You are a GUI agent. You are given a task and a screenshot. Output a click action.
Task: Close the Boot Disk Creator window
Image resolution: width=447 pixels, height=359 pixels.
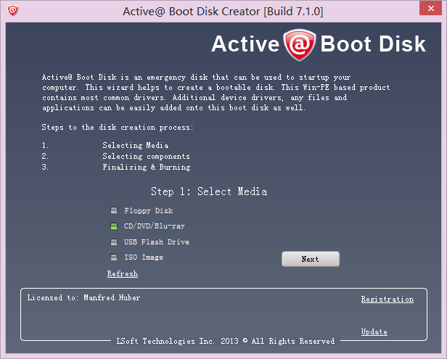click(431, 8)
